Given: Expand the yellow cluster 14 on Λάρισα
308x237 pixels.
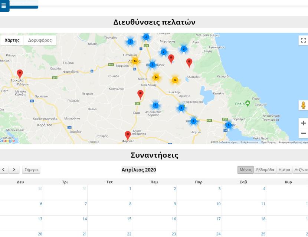Looking at the screenshot, I should tap(135, 61).
